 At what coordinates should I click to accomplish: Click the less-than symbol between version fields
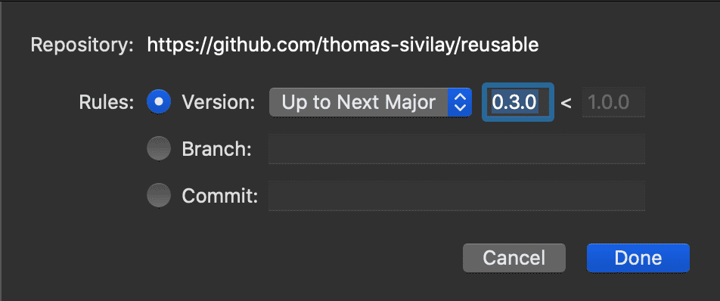tap(566, 104)
